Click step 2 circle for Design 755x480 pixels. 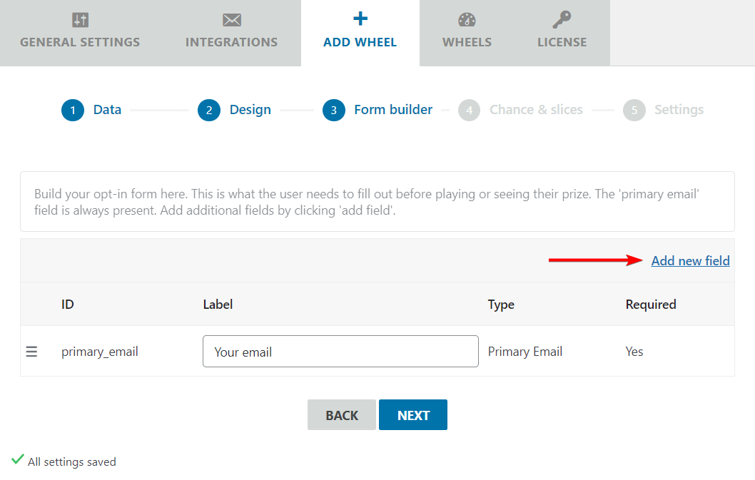tap(209, 111)
